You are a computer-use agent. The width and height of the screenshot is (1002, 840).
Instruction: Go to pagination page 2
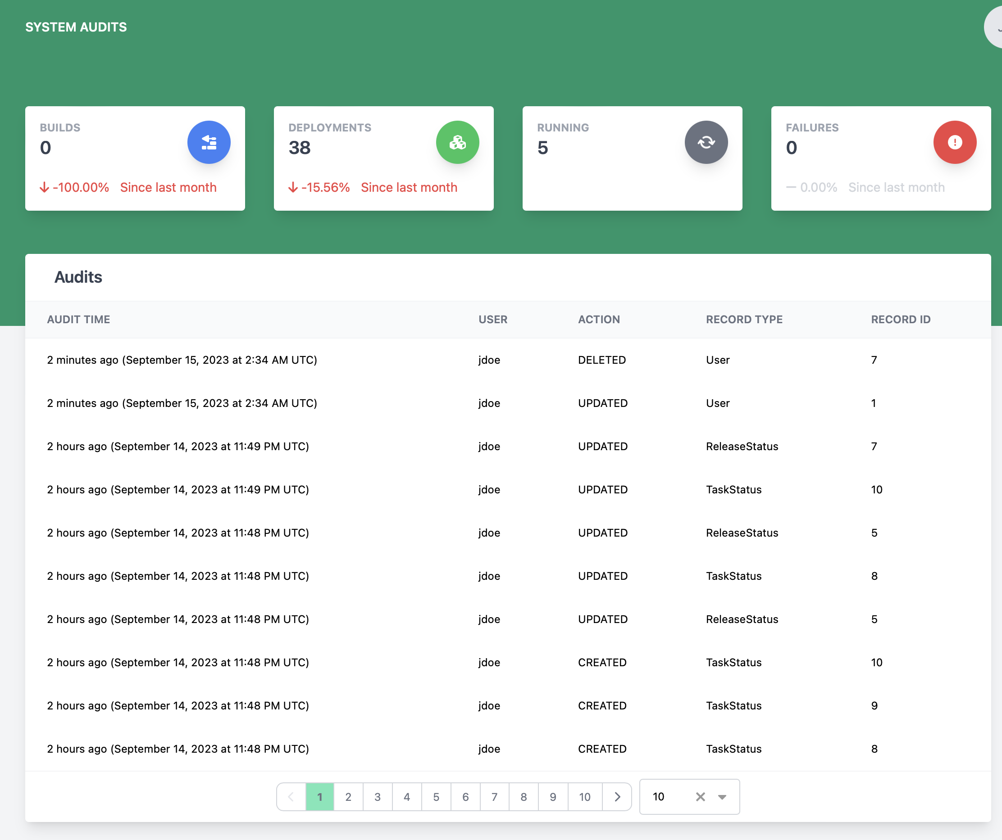click(348, 797)
